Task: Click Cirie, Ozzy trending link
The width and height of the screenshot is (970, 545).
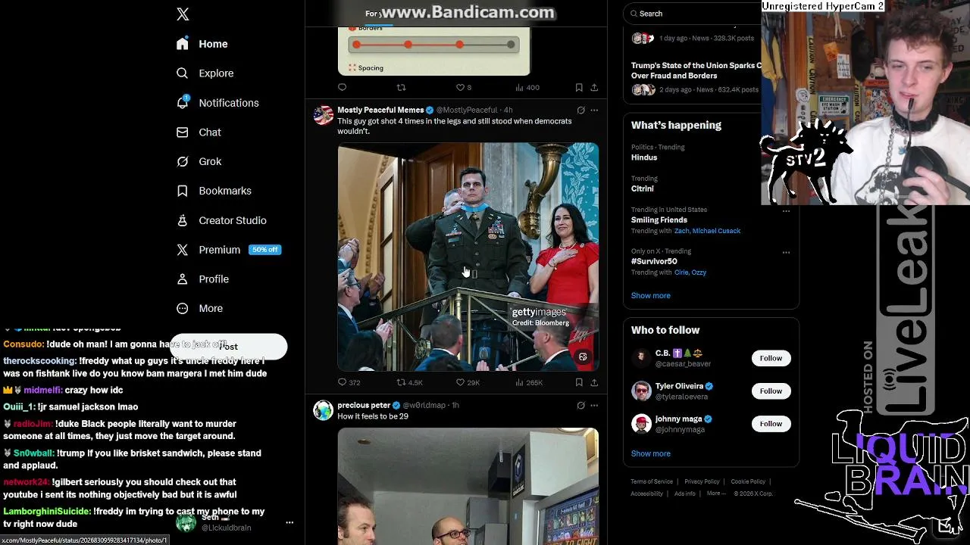Action: (x=690, y=272)
